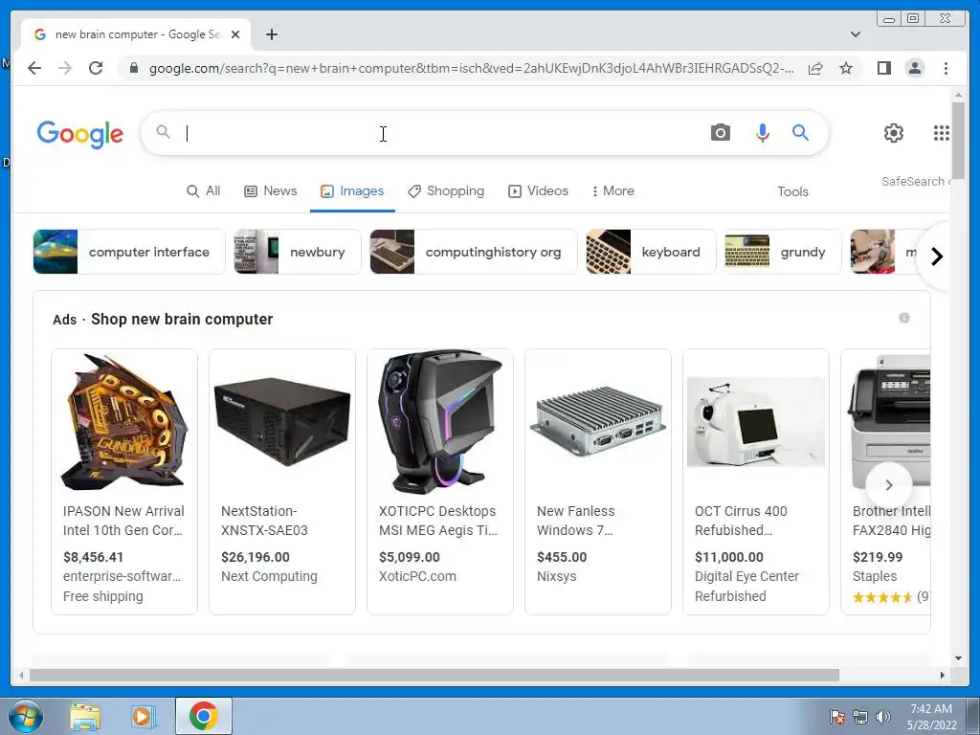
Task: View site information padlock icon
Action: tap(133, 68)
